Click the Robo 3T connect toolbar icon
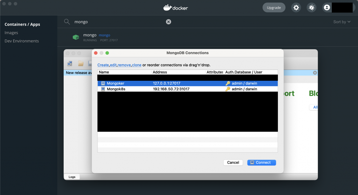Image resolution: width=358 pixels, height=195 pixels. click(x=70, y=64)
